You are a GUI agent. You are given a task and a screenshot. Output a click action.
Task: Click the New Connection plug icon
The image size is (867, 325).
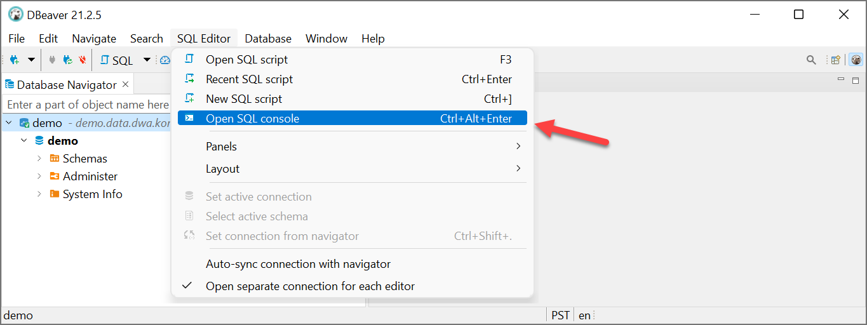(14, 60)
